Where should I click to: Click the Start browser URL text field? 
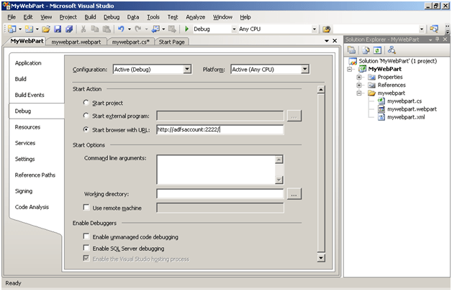click(220, 130)
